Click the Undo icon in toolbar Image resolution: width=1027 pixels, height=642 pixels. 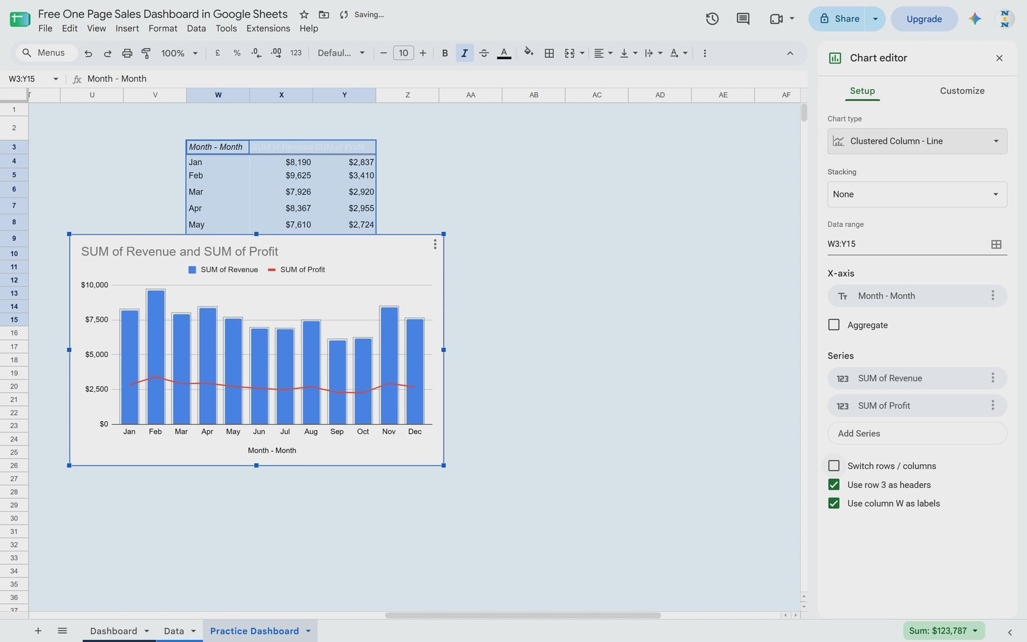click(x=89, y=53)
